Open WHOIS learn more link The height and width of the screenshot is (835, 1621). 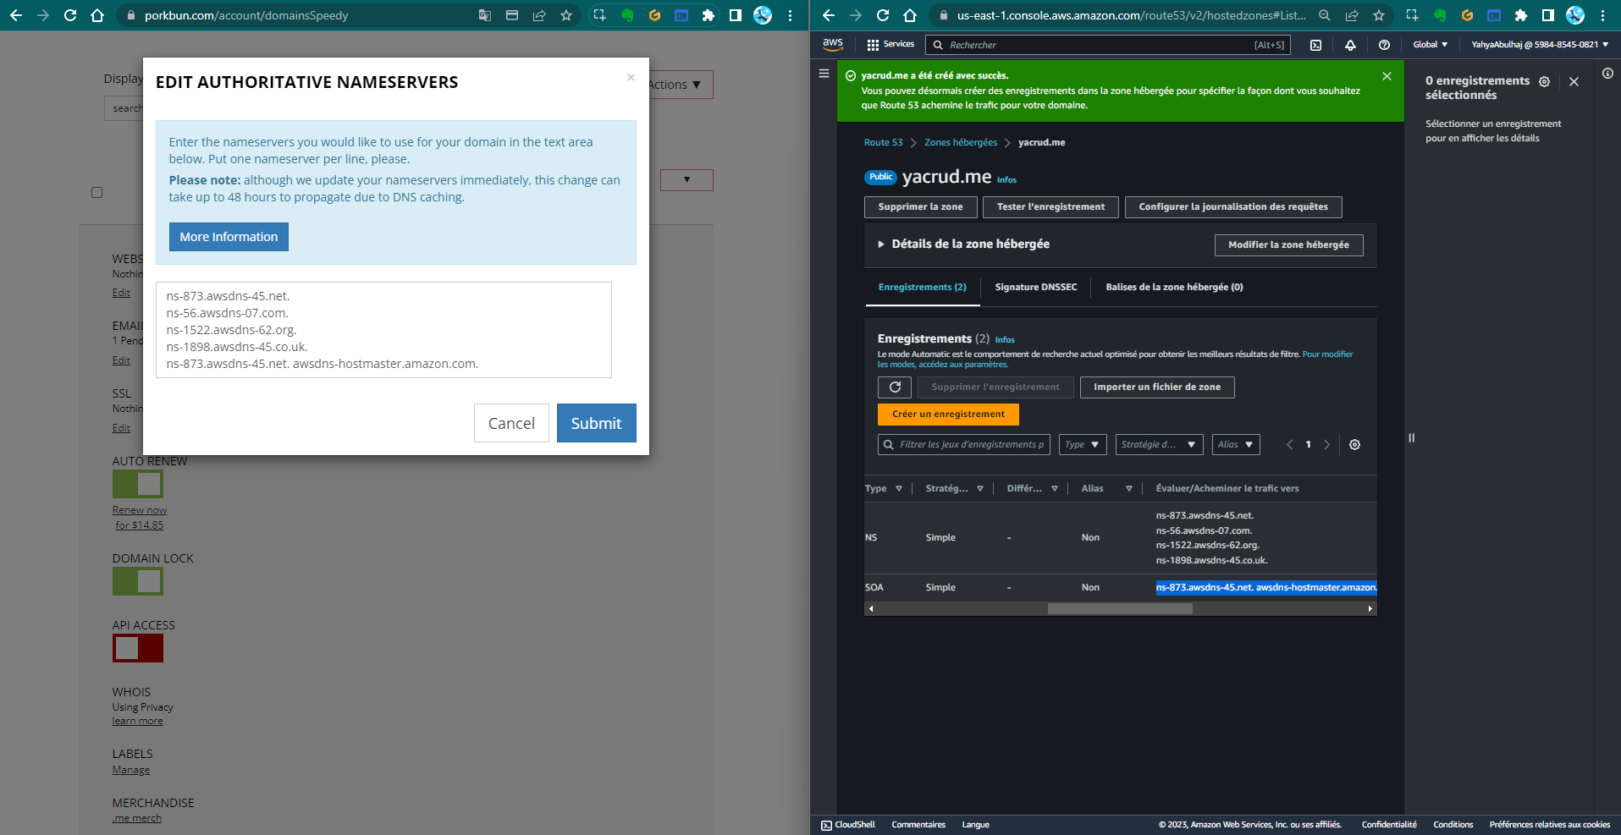(x=137, y=721)
